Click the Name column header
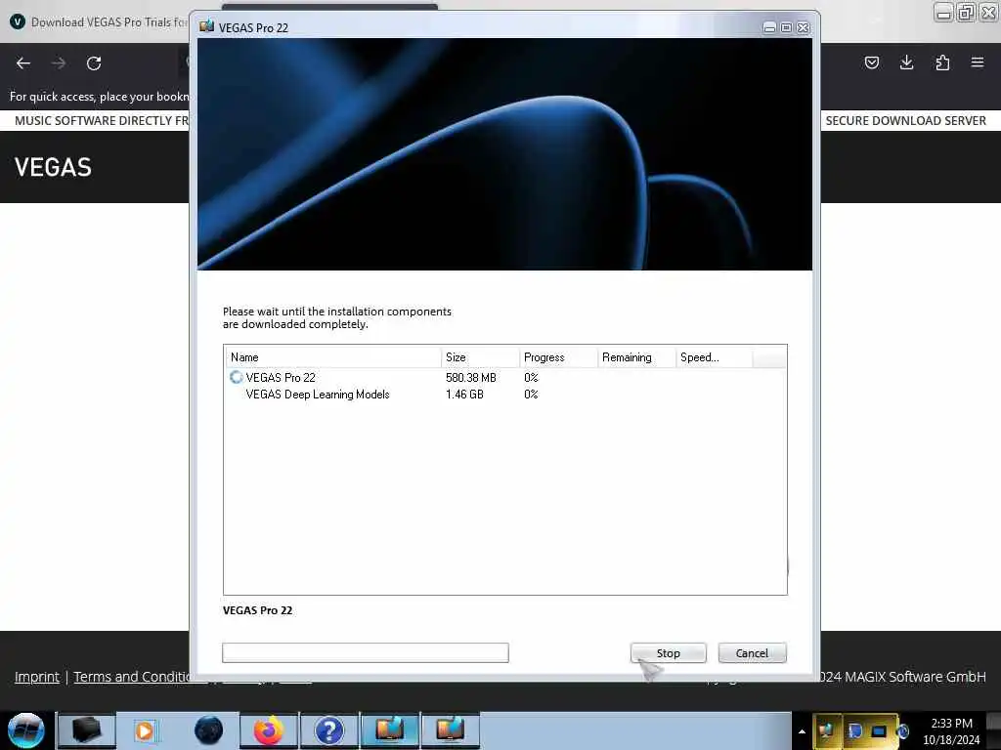 tap(332, 357)
